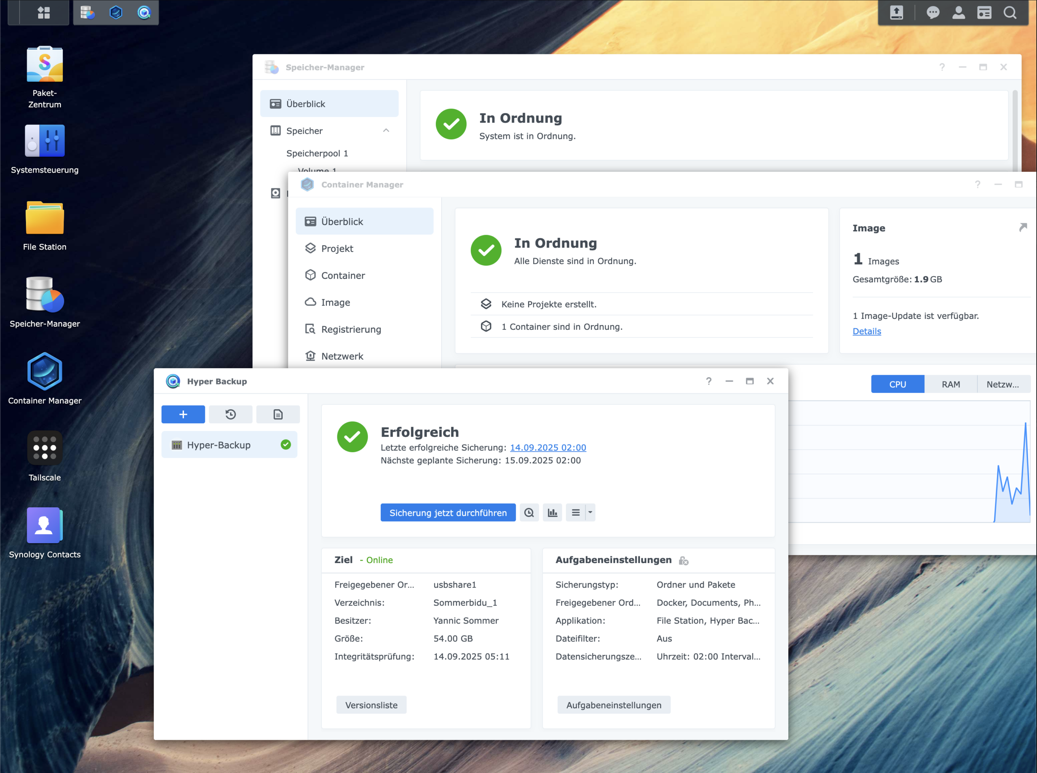Open the notifications chat bubble icon
Viewport: 1037px width, 773px height.
pyautogui.click(x=932, y=13)
